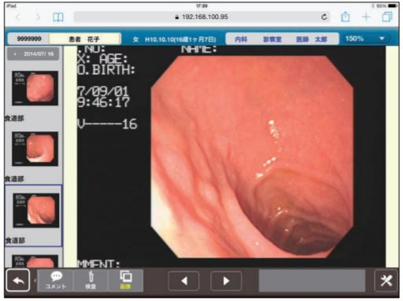Go back in Safari history
The height and width of the screenshot is (301, 403).
click(x=18, y=17)
